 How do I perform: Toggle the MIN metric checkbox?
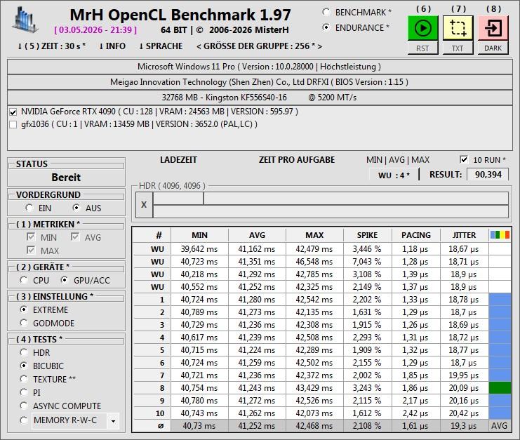click(31, 236)
